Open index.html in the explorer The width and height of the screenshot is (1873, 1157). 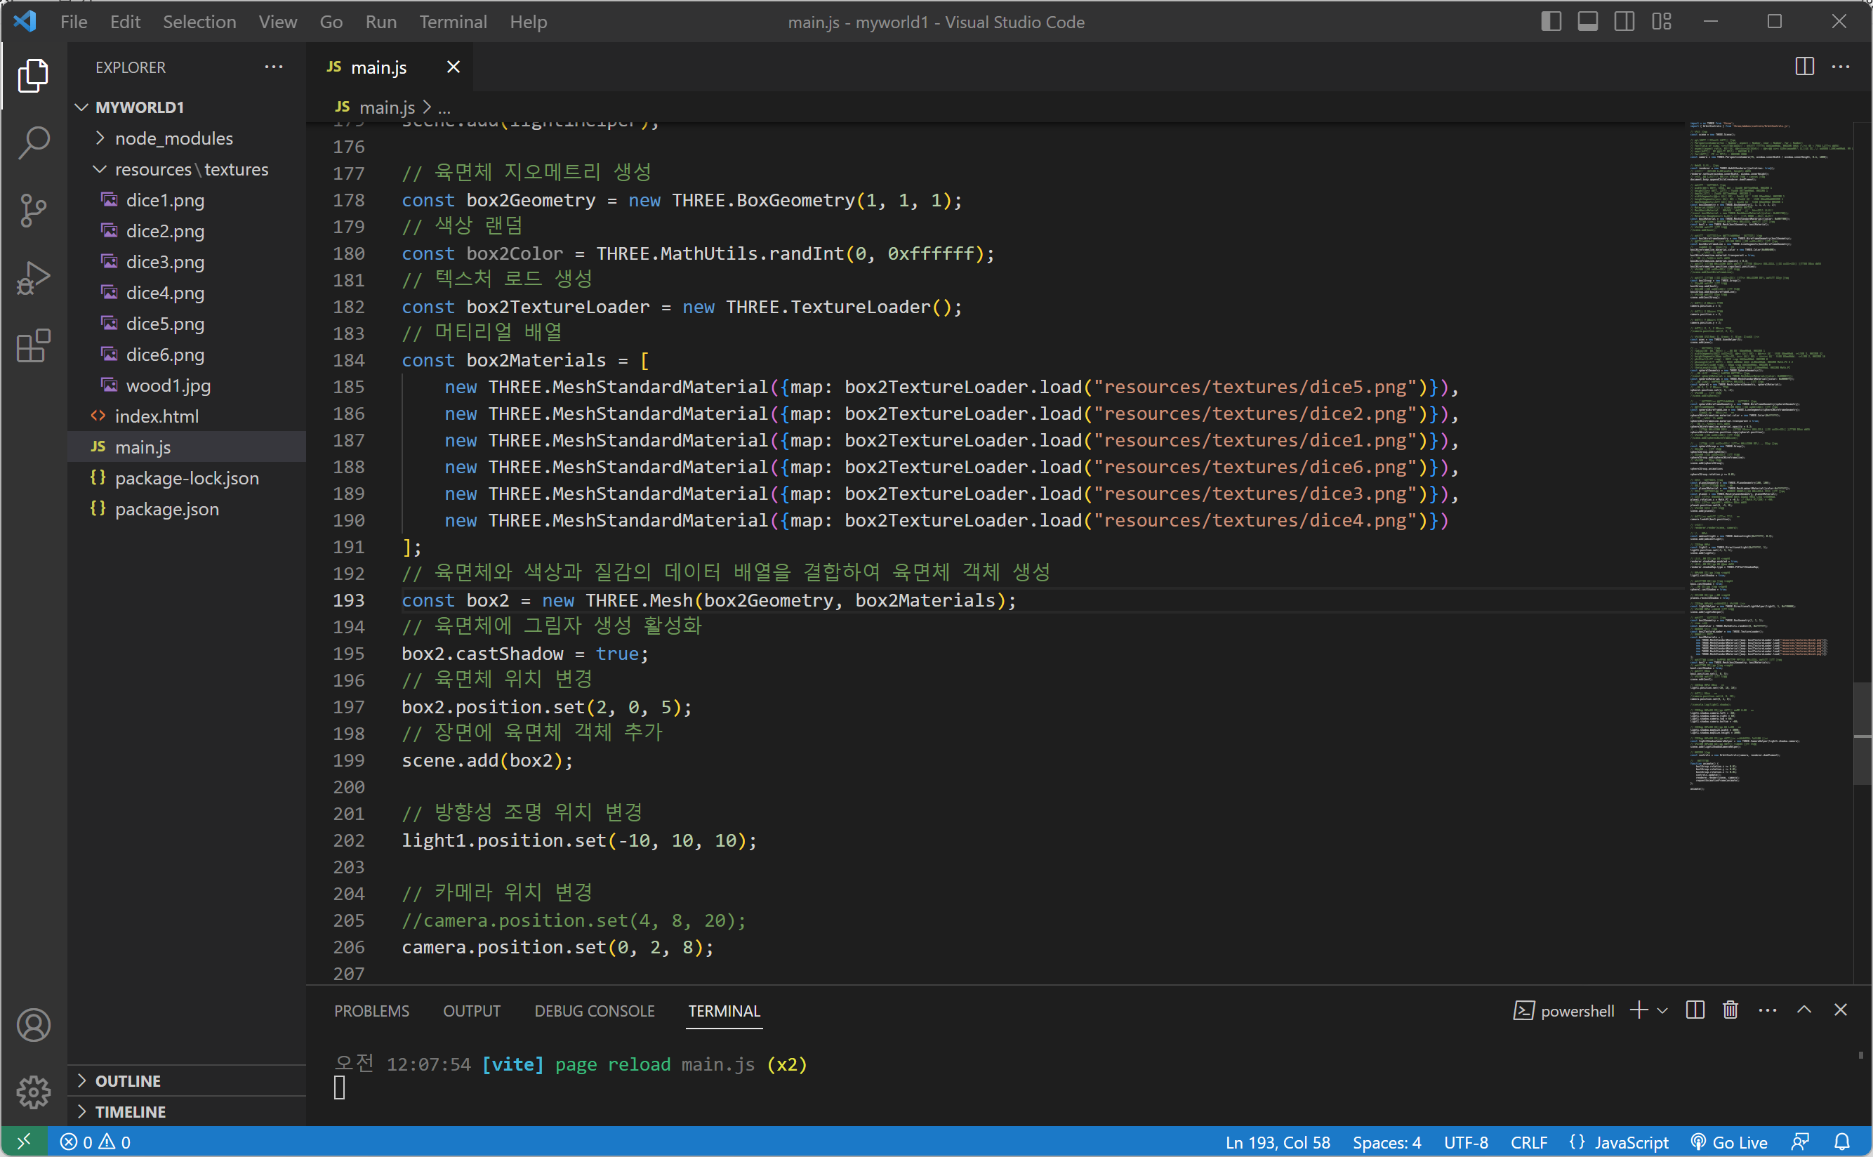tap(156, 416)
